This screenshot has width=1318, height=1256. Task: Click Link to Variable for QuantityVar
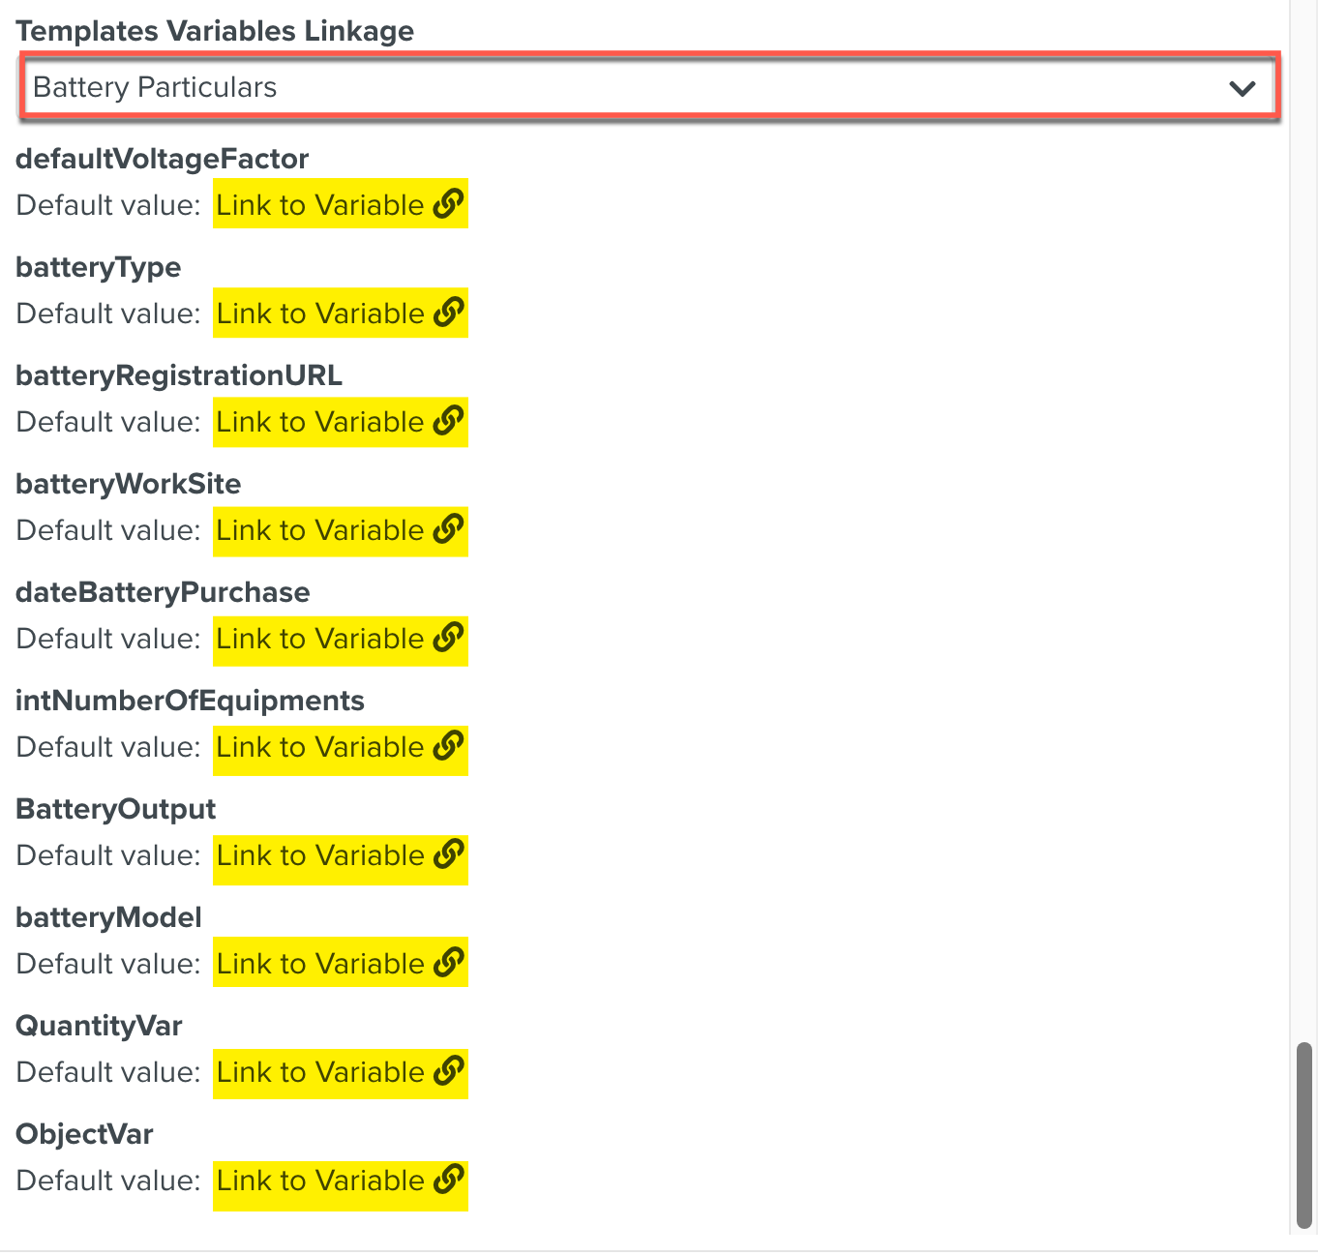[319, 1072]
